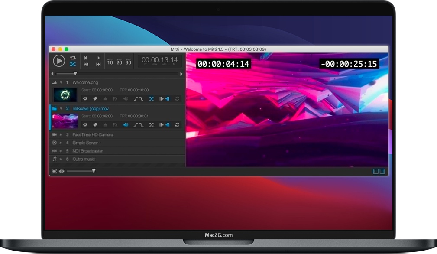This screenshot has width=437, height=254.
Task: Rewind with the double-arrow back button
Action: coord(86,65)
